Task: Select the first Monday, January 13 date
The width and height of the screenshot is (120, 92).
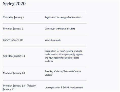Action: click(14, 73)
